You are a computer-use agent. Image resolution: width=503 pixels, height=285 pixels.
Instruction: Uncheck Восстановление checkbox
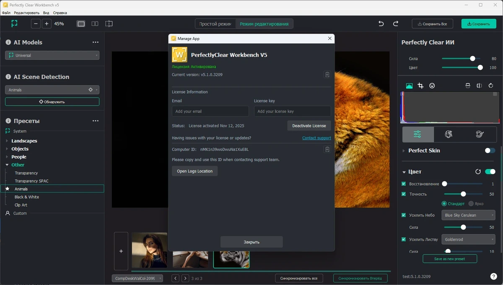tap(404, 184)
